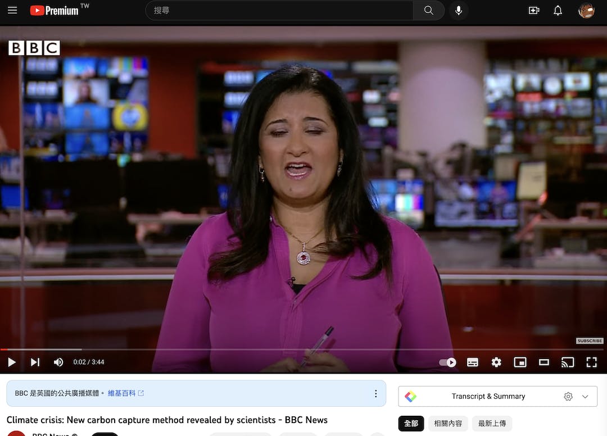Enable theater mode
The height and width of the screenshot is (436, 607).
click(544, 362)
